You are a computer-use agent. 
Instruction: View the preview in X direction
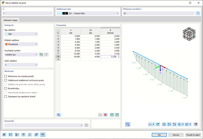tap(164, 124)
